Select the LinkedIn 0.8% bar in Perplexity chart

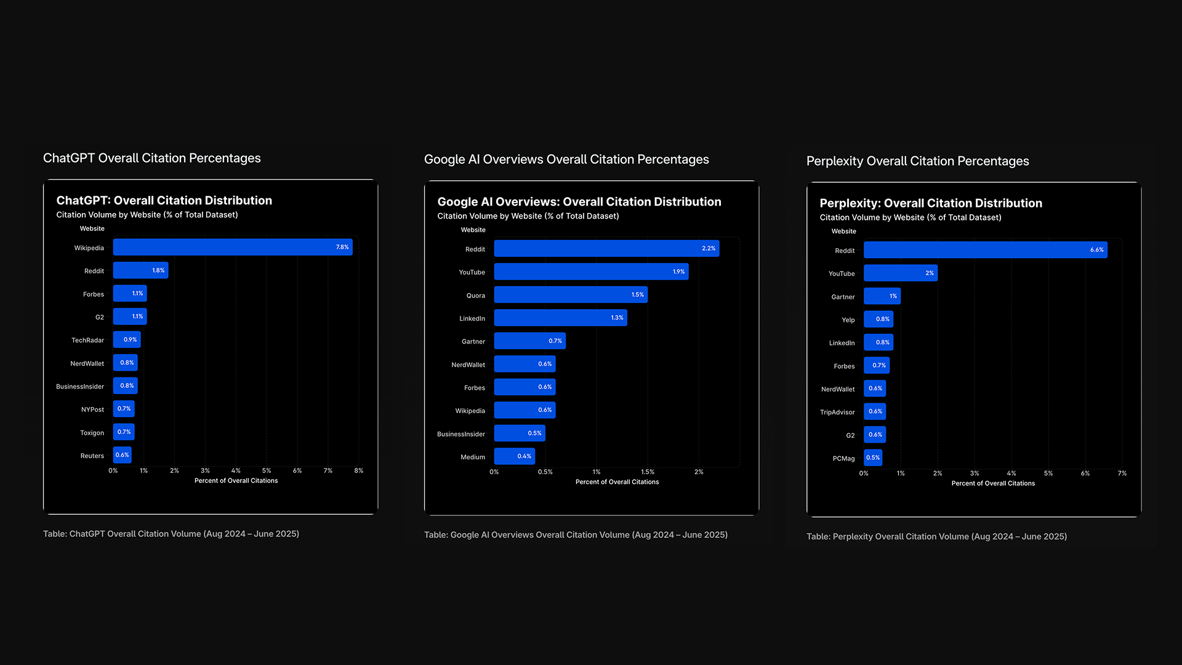point(878,342)
